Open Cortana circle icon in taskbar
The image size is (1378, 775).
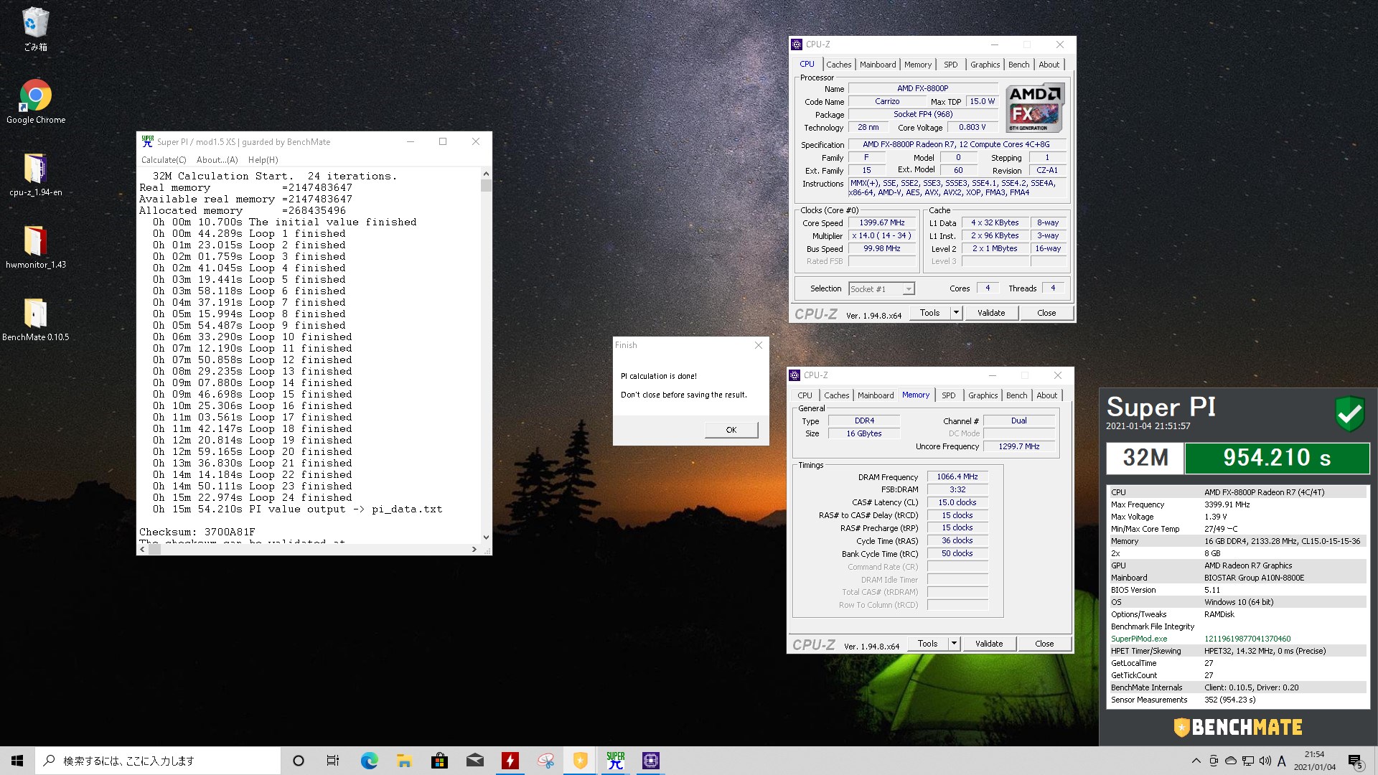coord(299,761)
